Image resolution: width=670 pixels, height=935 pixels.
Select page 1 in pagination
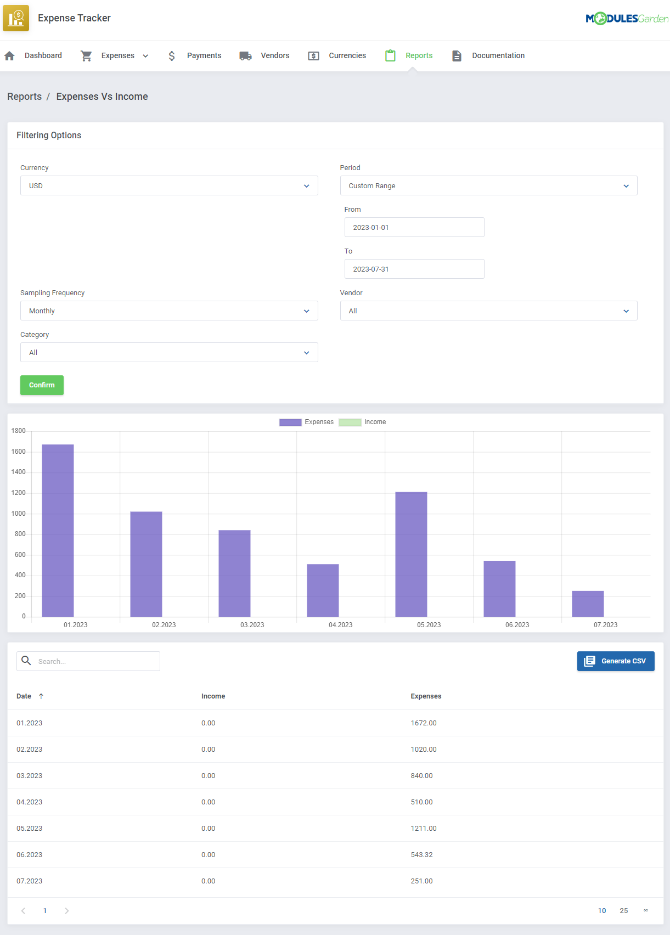(45, 911)
